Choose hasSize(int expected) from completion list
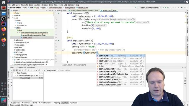The height and width of the screenshot is (106, 189). 121,61
